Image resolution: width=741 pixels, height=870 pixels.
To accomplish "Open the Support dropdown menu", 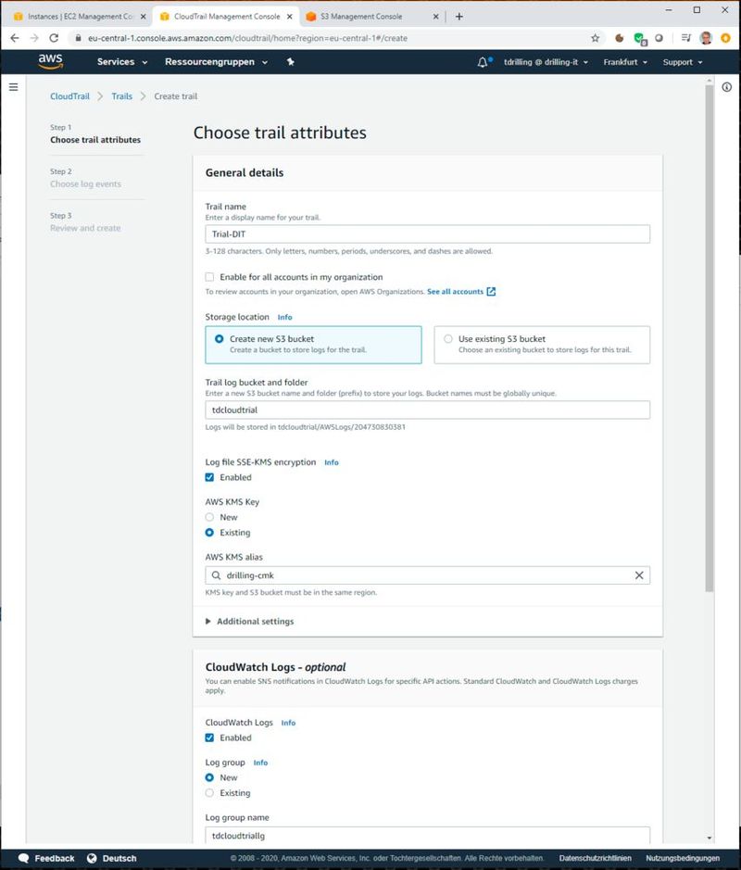I will 683,62.
